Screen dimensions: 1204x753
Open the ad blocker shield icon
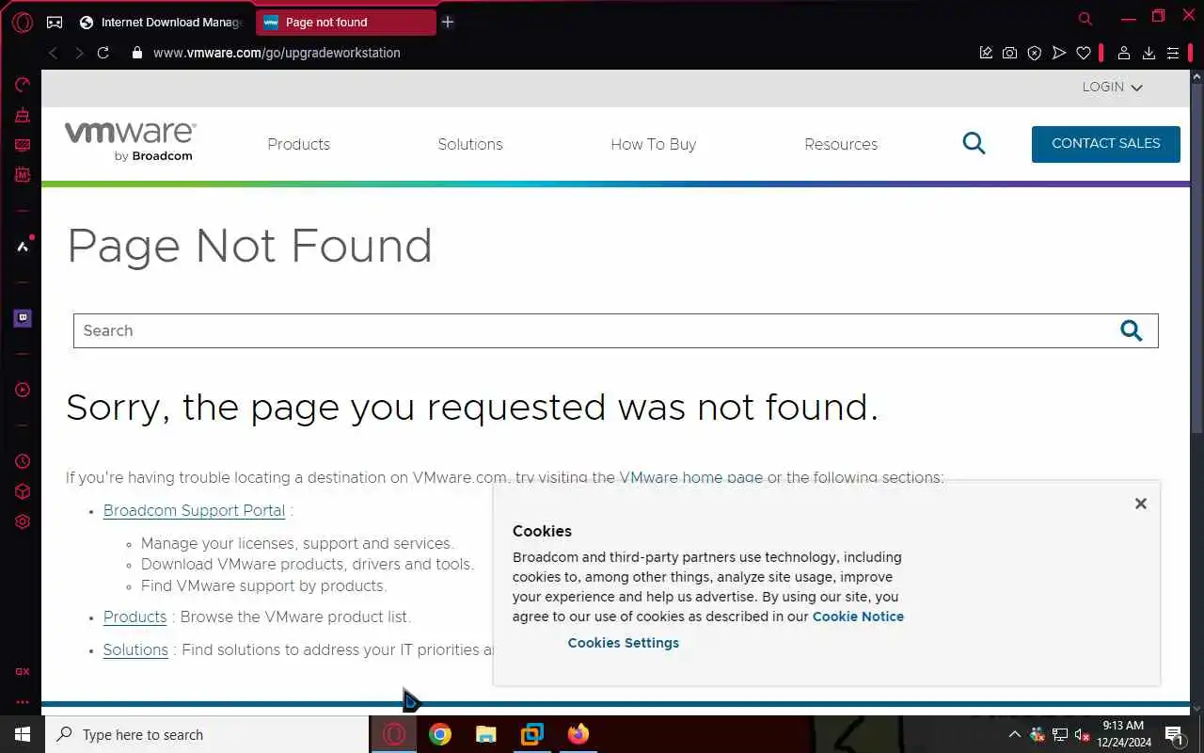[x=1034, y=53]
